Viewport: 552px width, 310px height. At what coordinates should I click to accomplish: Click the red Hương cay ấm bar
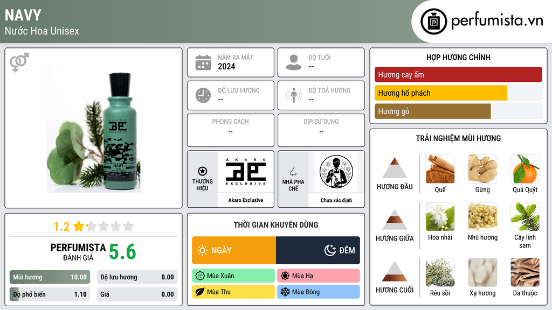[x=458, y=74]
